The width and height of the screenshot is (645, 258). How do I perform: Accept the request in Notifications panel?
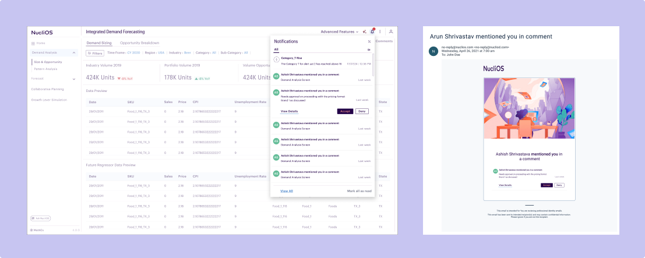[x=345, y=111]
